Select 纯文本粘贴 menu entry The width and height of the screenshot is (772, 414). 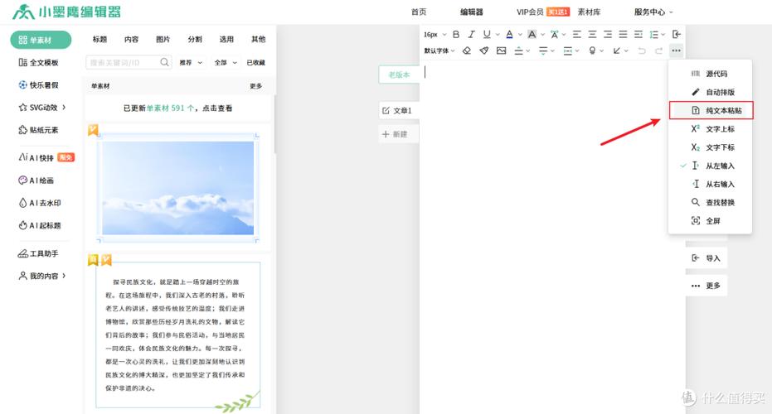click(711, 111)
